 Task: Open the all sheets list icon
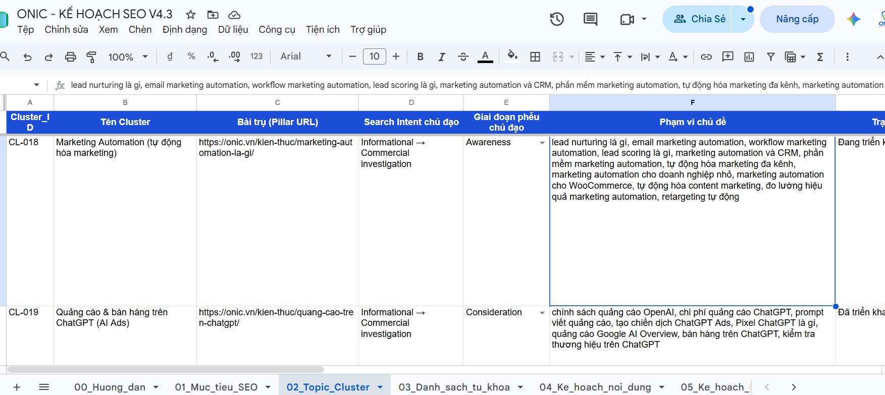click(44, 387)
